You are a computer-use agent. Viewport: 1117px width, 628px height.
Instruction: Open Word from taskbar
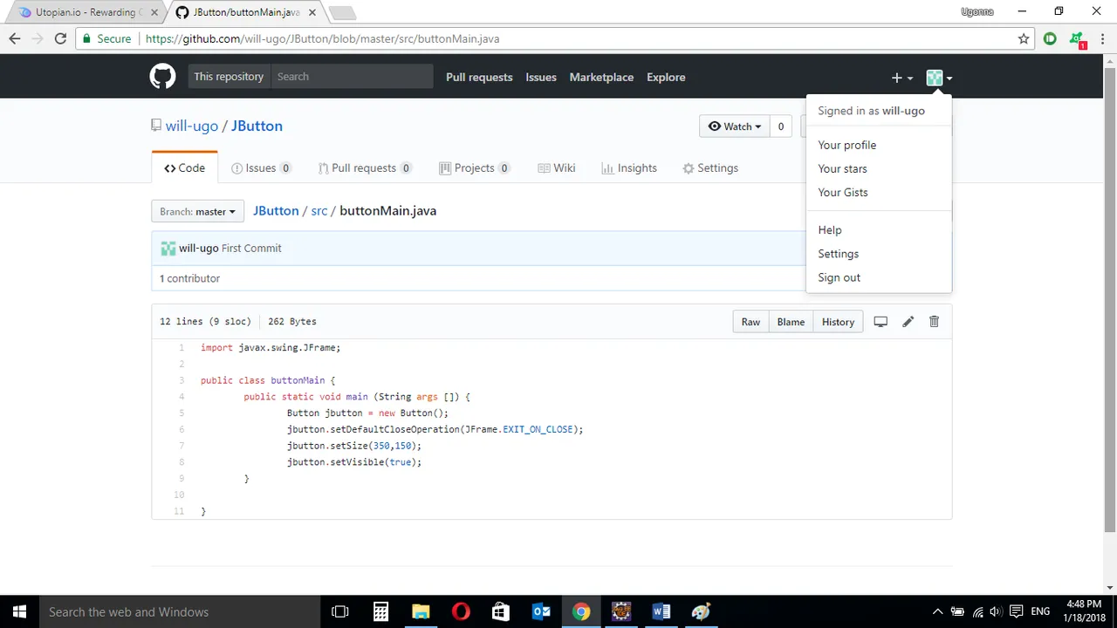point(661,611)
